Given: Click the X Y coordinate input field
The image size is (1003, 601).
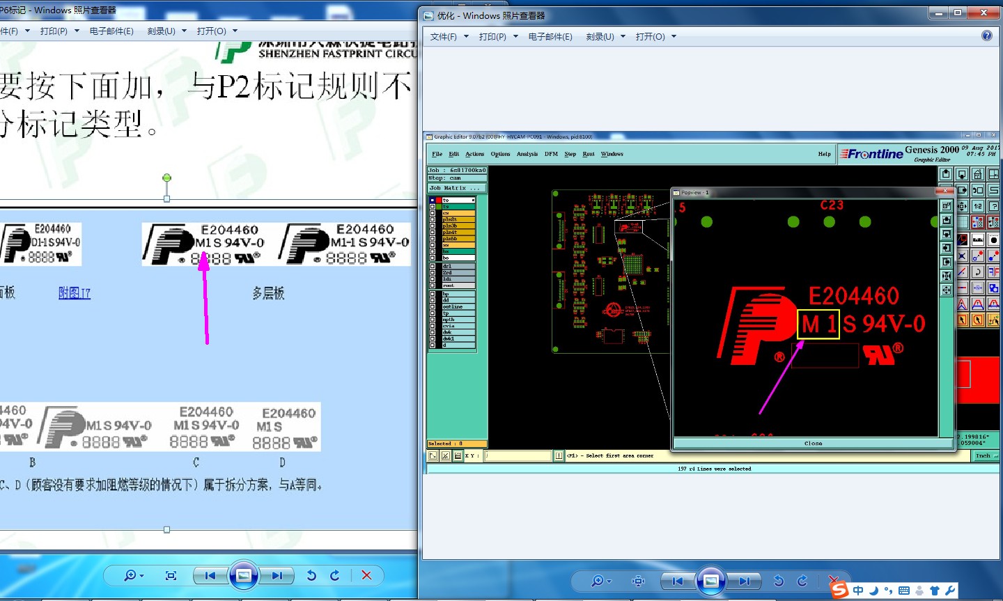Looking at the screenshot, I should pyautogui.click(x=517, y=455).
